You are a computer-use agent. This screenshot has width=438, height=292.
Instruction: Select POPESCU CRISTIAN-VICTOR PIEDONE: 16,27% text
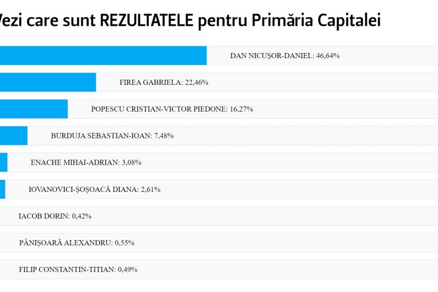172,109
